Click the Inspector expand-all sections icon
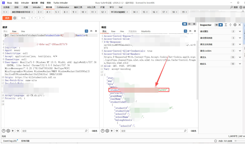The width and height of the screenshot is (245, 144). coord(226,25)
